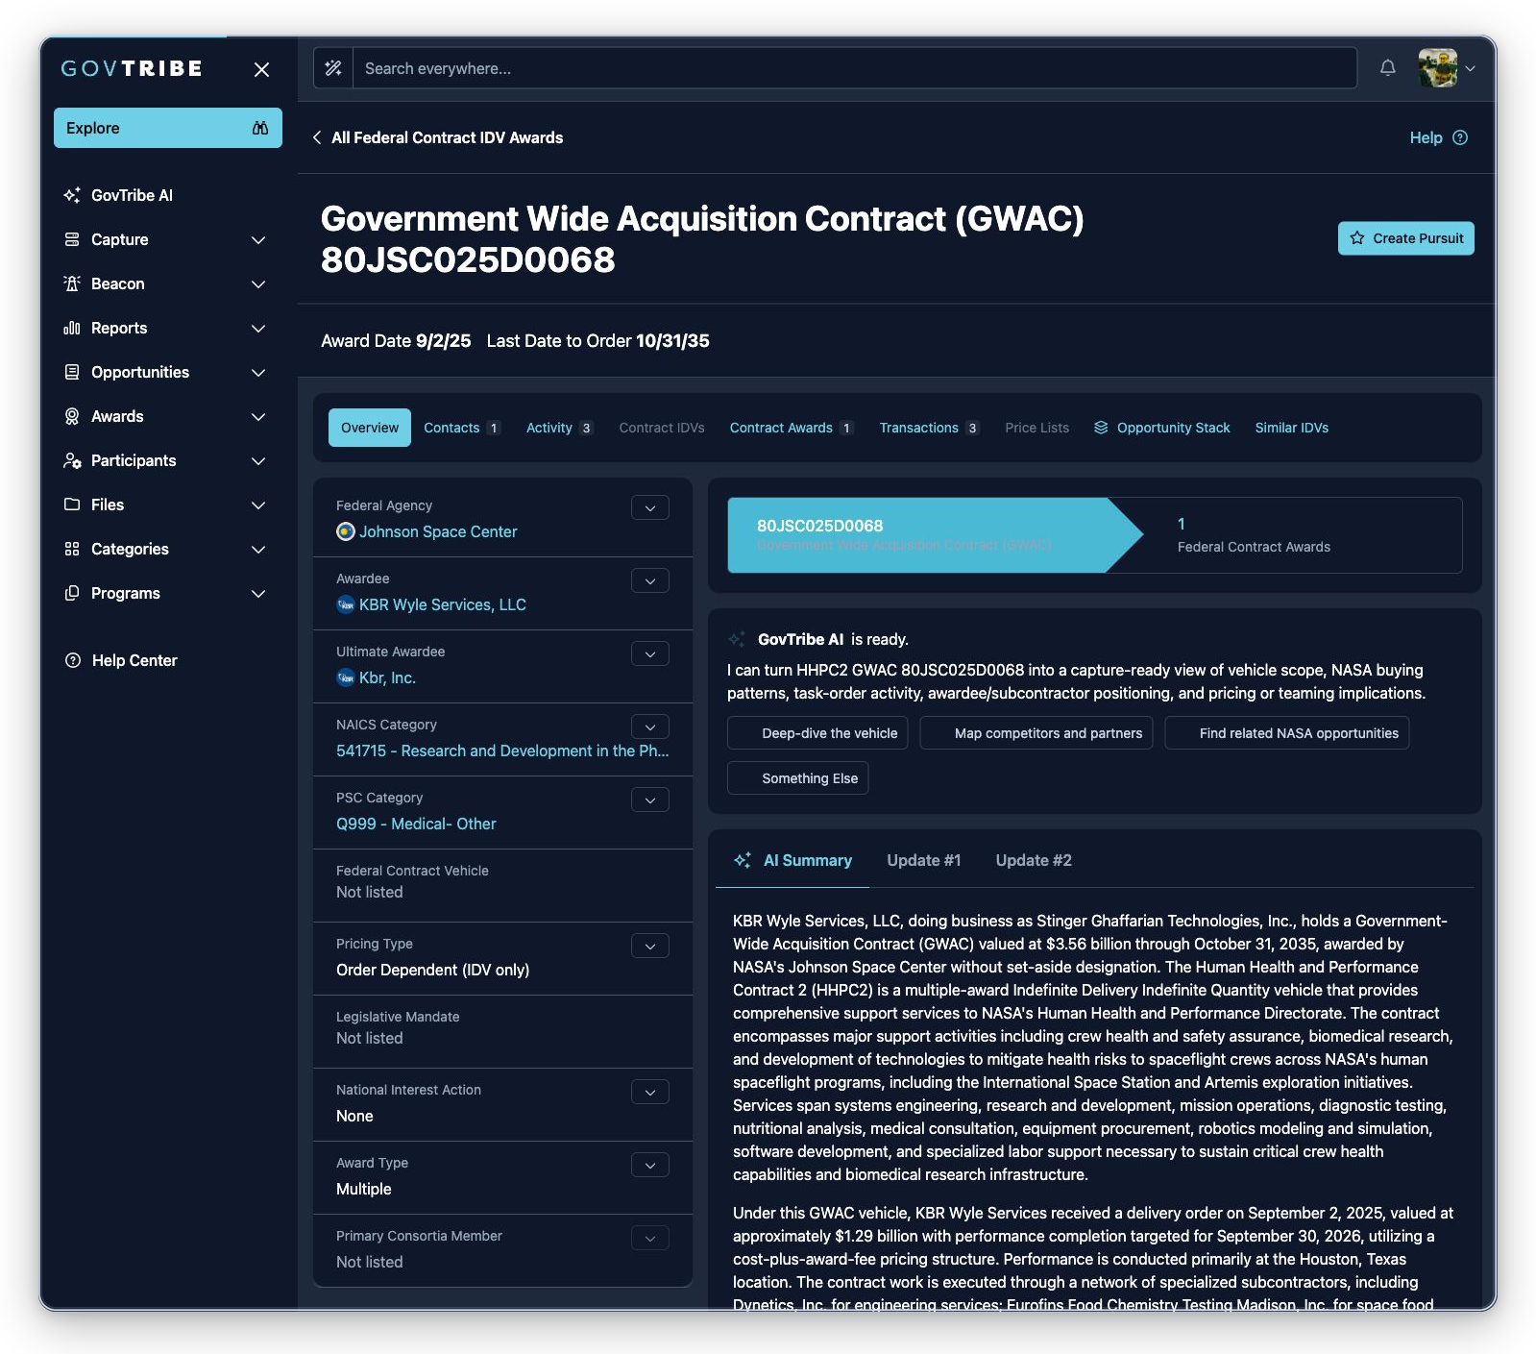Click the star icon on Create Pursuit
This screenshot has height=1354, width=1536.
[1357, 238]
